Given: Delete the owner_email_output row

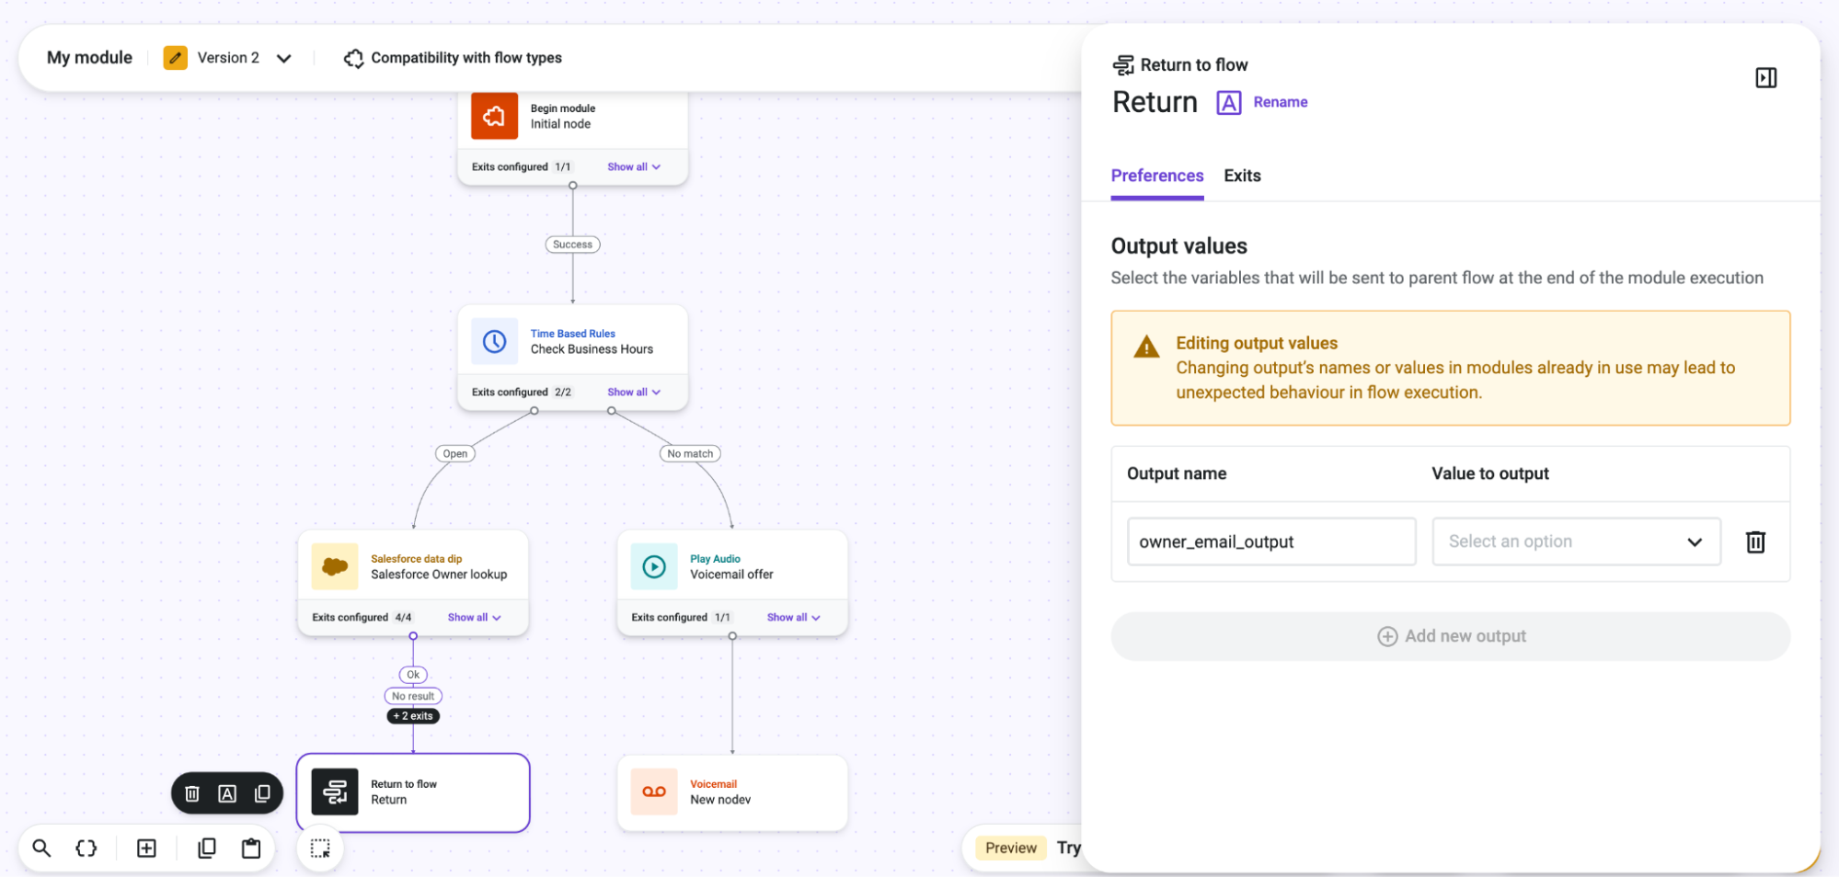Looking at the screenshot, I should [x=1755, y=541].
